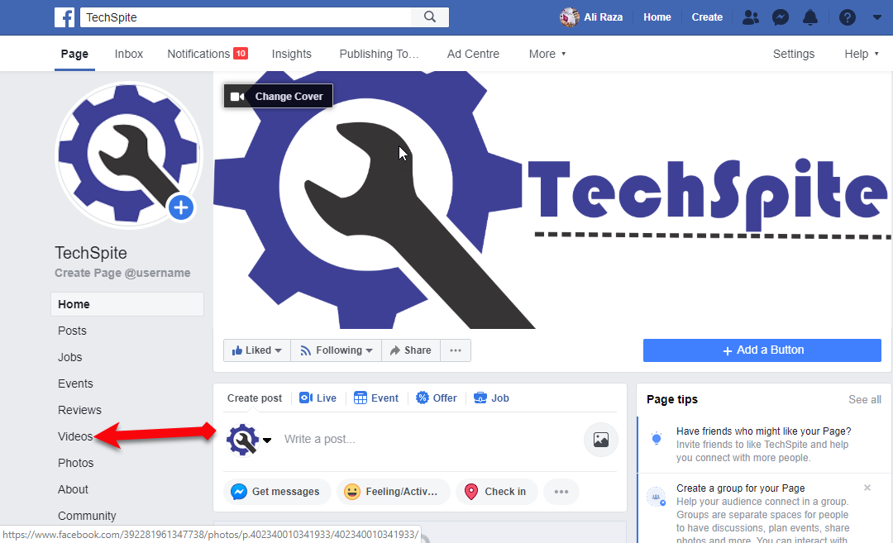The width and height of the screenshot is (893, 543).
Task: Add a photo to post using image icon
Action: click(x=601, y=440)
